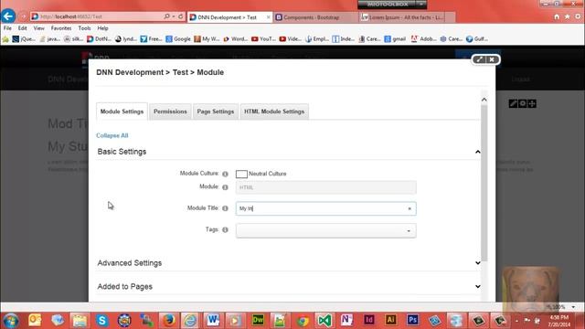Open the File menu
This screenshot has width=585, height=329.
[x=7, y=28]
